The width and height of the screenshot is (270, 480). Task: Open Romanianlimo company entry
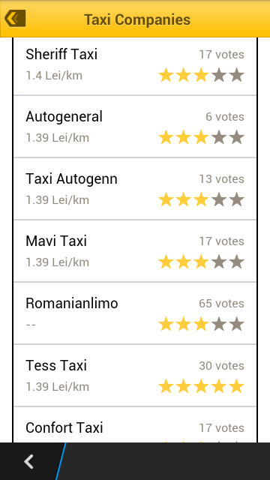tap(135, 313)
